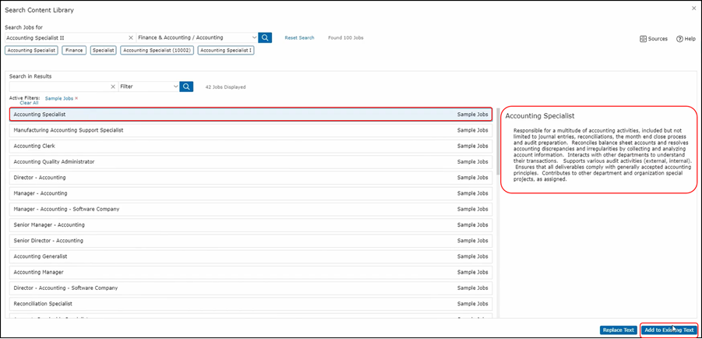The image size is (702, 339).
Task: Remove the Sample Jobs active filter
Action: pos(76,98)
